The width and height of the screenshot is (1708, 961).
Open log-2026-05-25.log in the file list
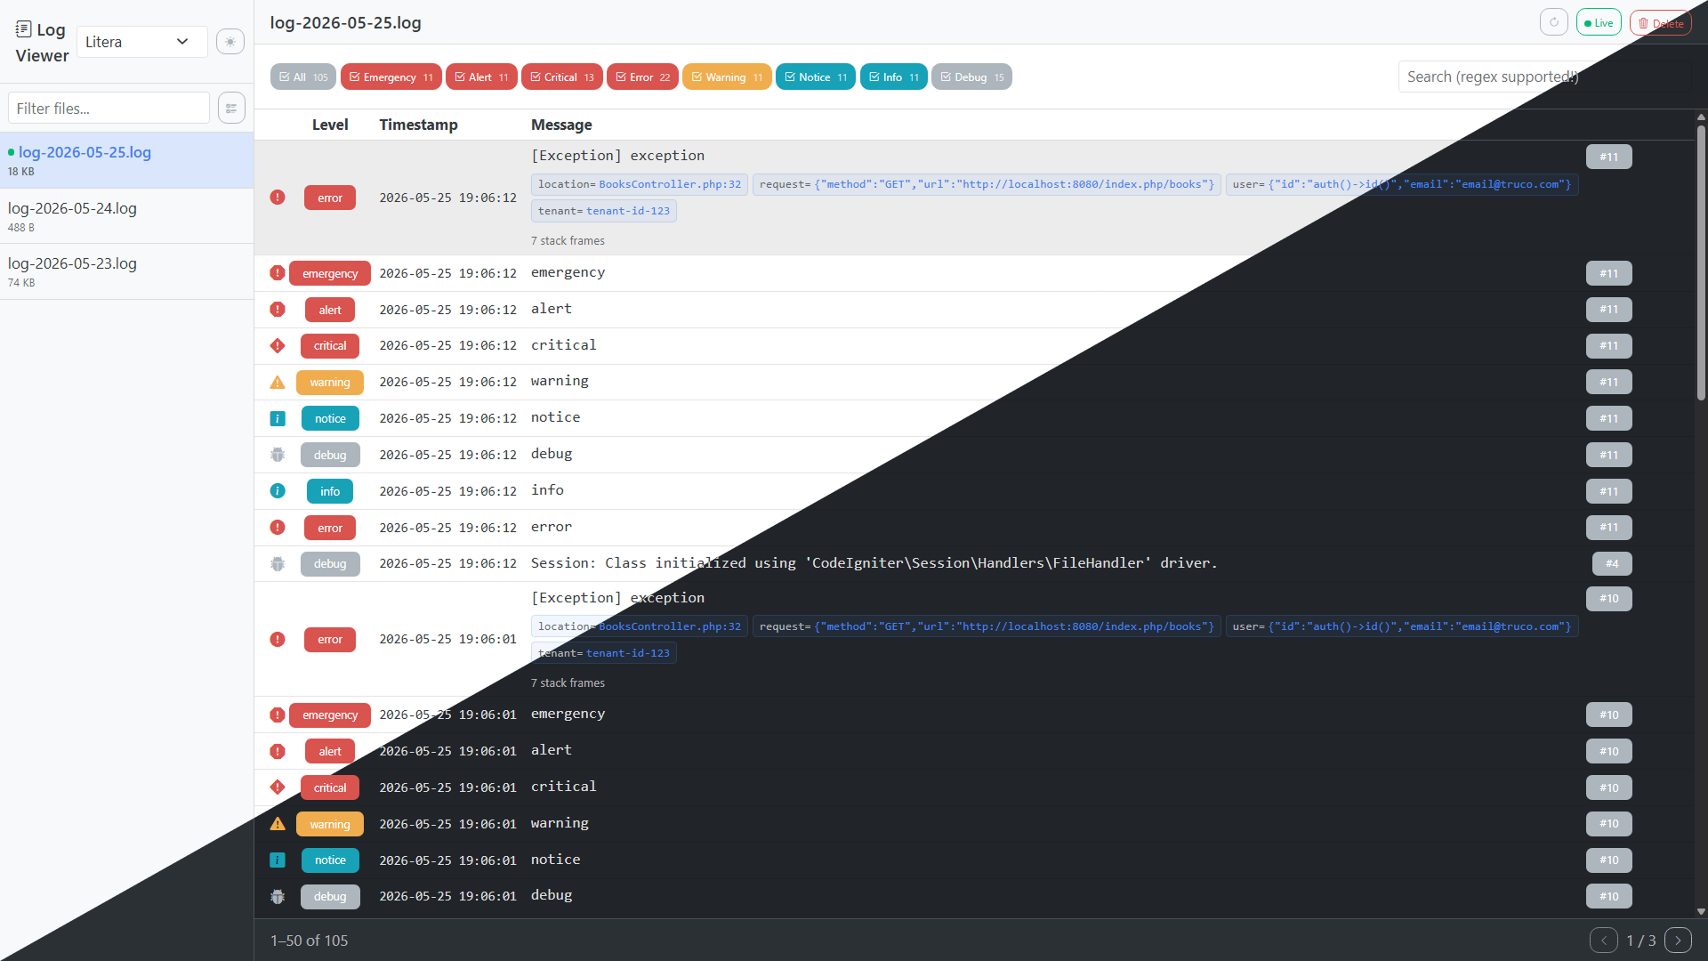click(x=126, y=160)
